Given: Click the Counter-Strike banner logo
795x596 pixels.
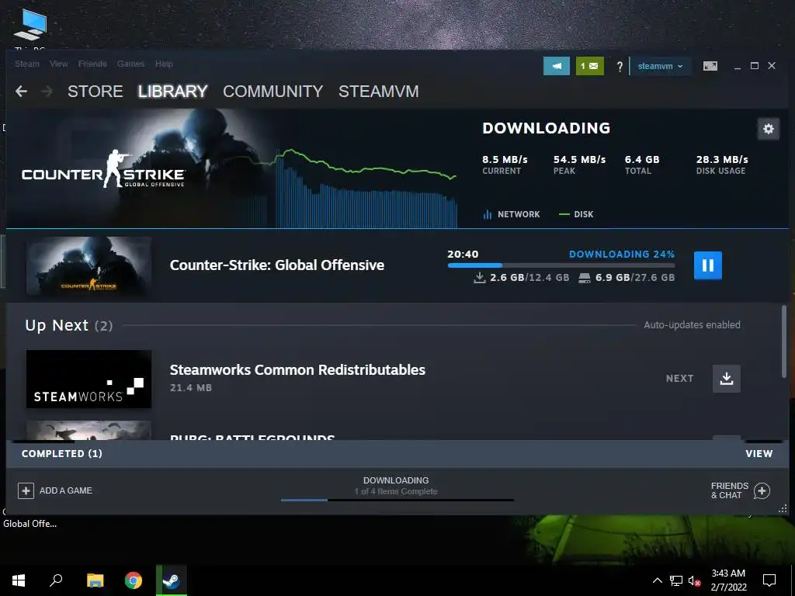Looking at the screenshot, I should [103, 169].
